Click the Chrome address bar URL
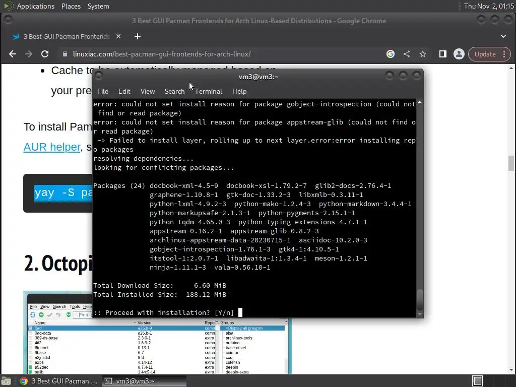The height and width of the screenshot is (387, 516). 162,54
